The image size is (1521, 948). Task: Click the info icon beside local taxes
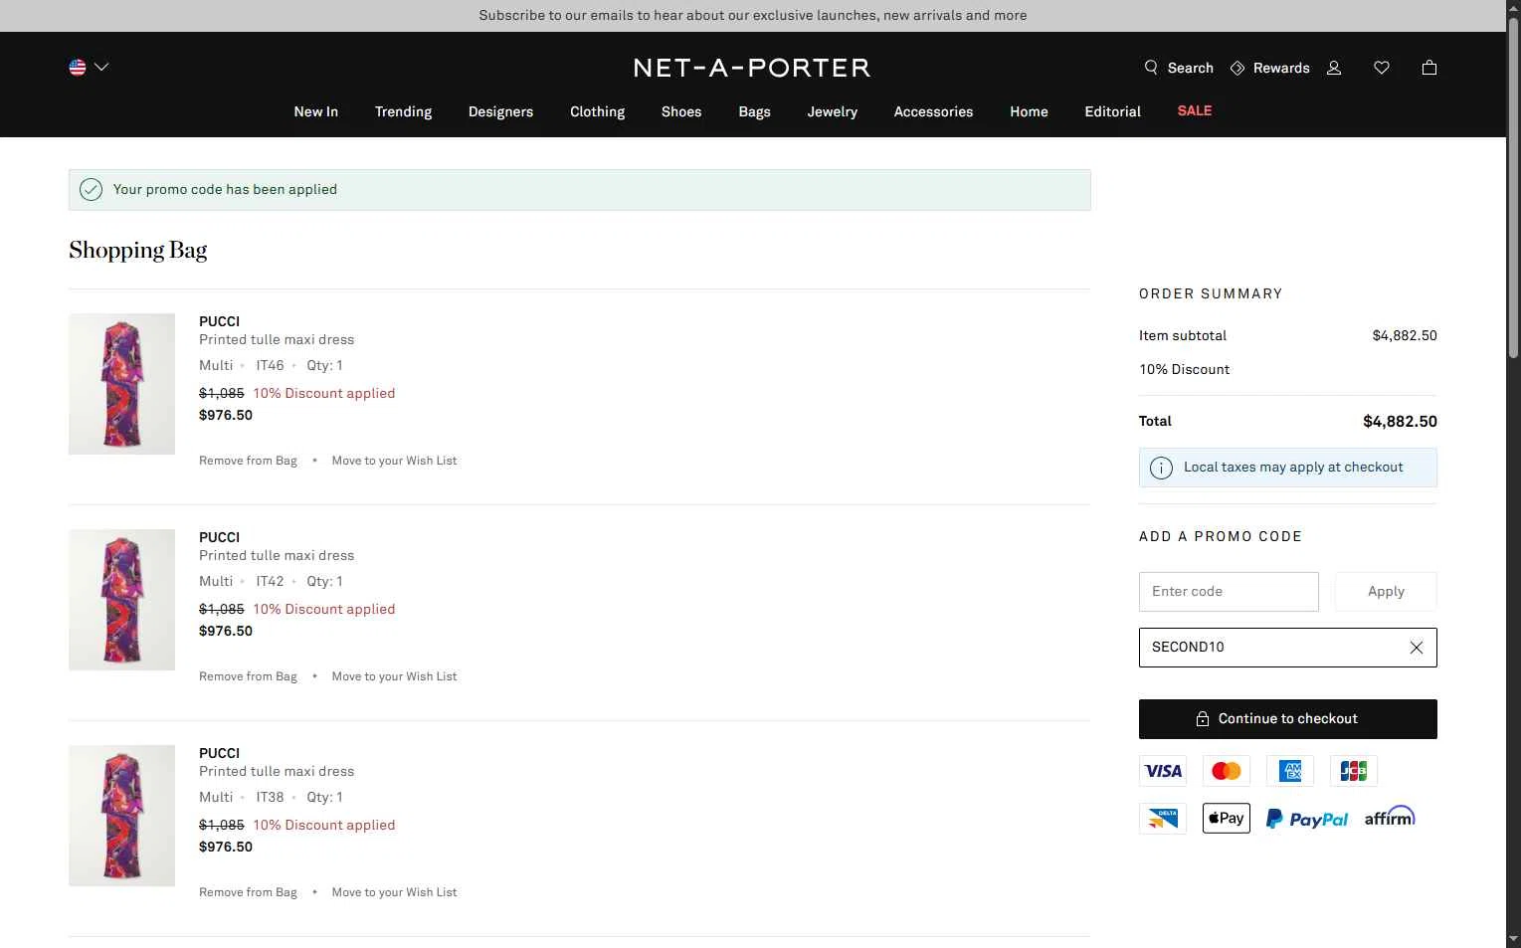[x=1161, y=469]
